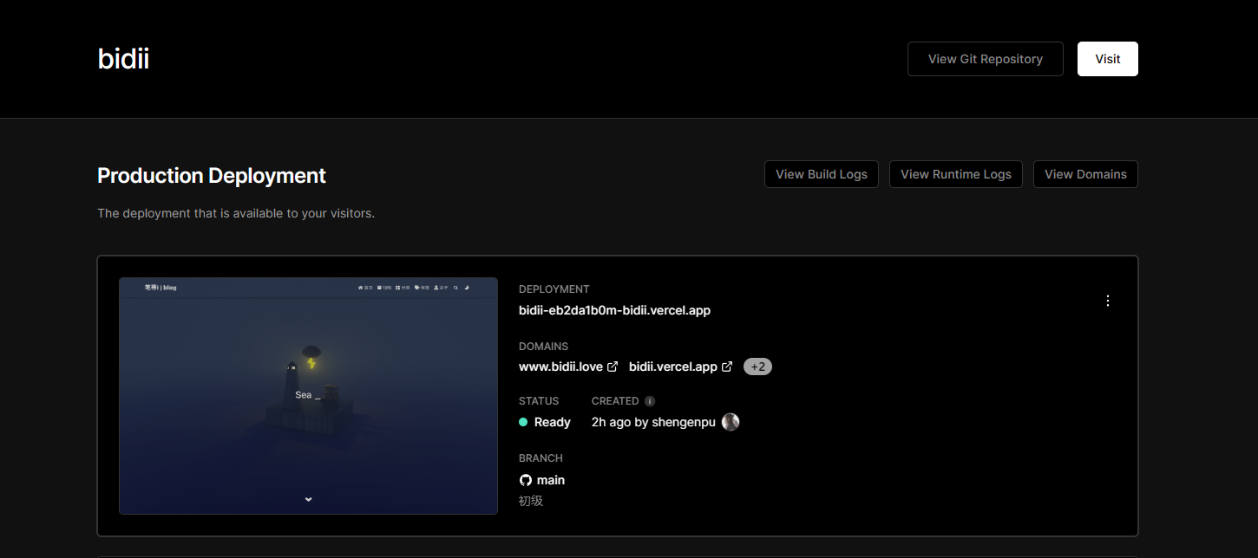Screen dimensions: 1258x558
Task: Open View Build Logs
Action: click(822, 174)
